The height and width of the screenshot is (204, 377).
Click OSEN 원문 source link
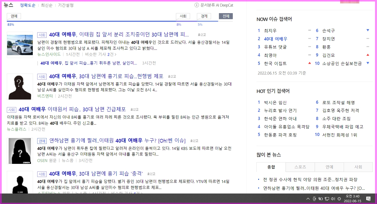47,160
